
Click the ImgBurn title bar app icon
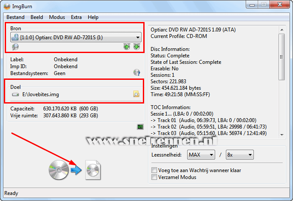[7, 6]
